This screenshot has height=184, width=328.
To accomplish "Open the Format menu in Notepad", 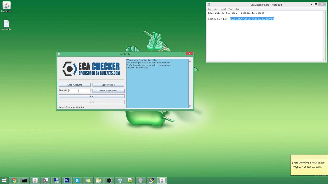I will (223, 9).
